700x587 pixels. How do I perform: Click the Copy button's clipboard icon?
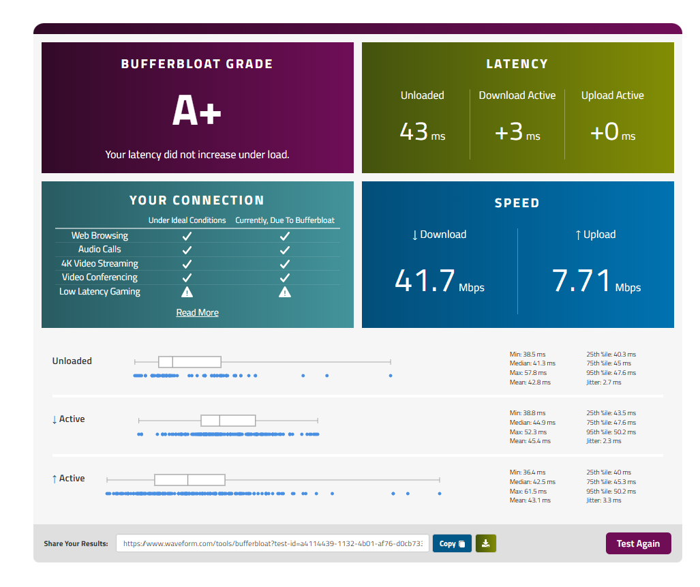click(x=462, y=543)
